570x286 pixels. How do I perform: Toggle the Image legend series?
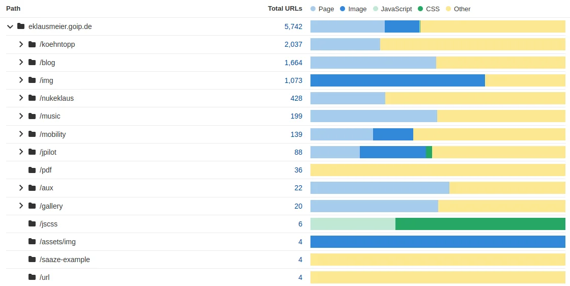point(353,9)
